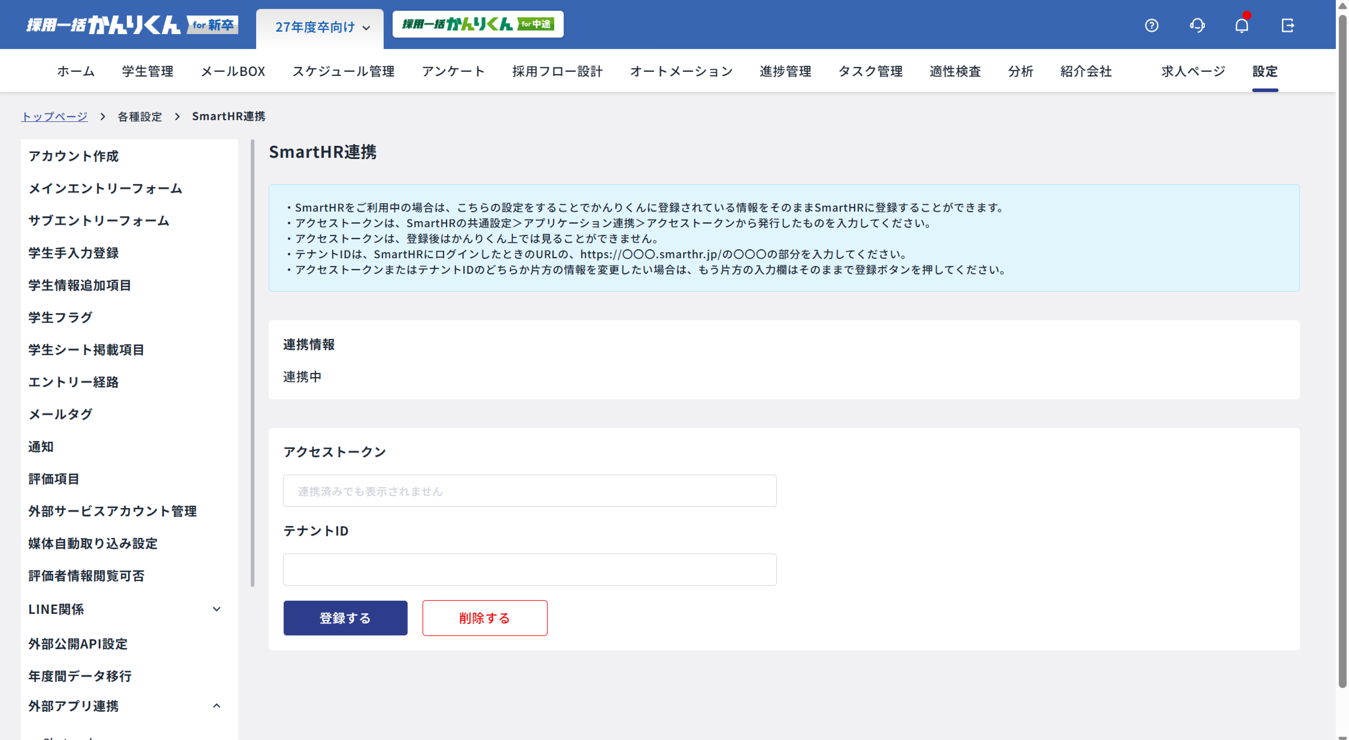The height and width of the screenshot is (740, 1349).
Task: Select 外部公開API設定 in the sidebar
Action: [78, 644]
